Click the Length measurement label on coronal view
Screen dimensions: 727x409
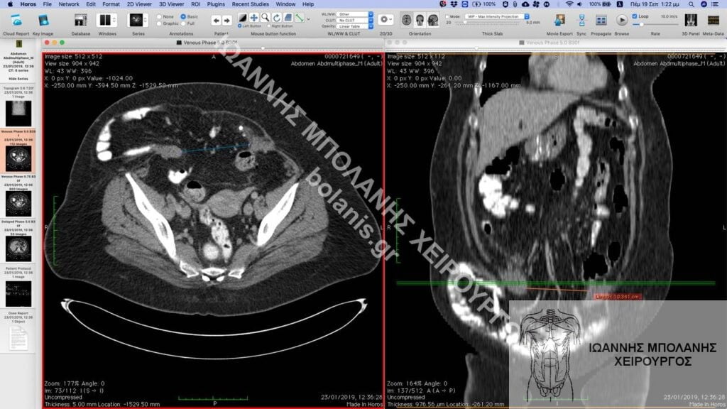618,296
